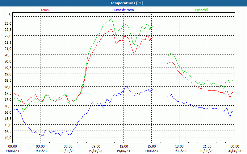Click the 19,0 value on the temperature axis
Screen dimensions: 247x154
(x=8, y=74)
